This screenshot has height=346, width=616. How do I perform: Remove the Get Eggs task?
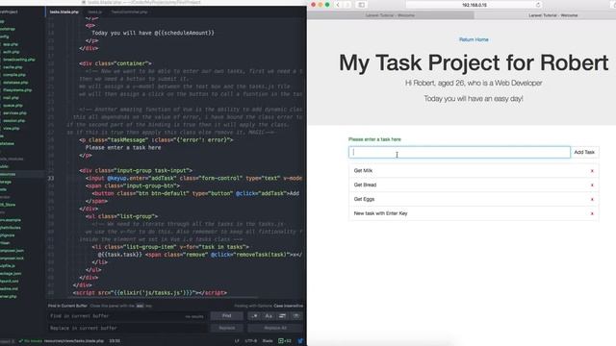tap(592, 199)
